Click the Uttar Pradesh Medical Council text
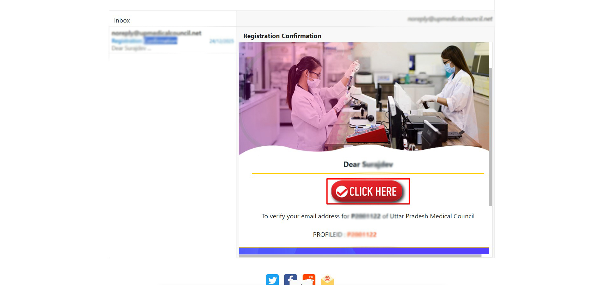Viewport: 604px width, 285px height. [x=432, y=216]
